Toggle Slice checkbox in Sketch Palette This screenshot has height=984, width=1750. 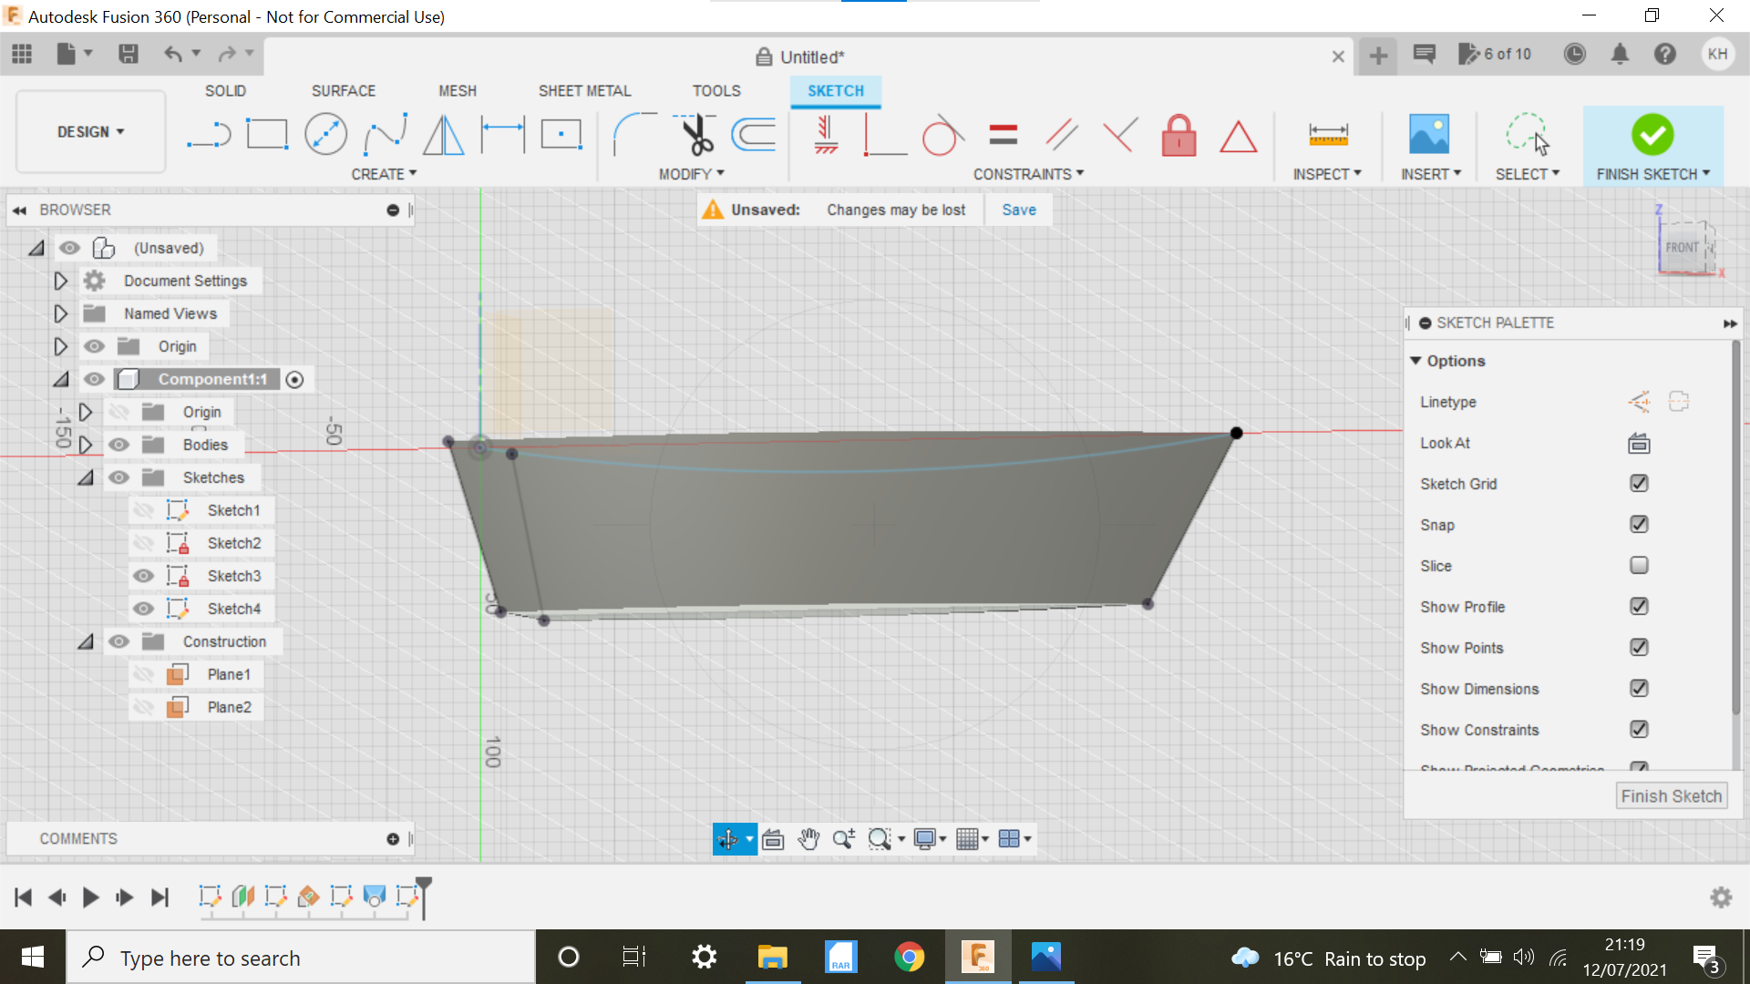[1637, 565]
